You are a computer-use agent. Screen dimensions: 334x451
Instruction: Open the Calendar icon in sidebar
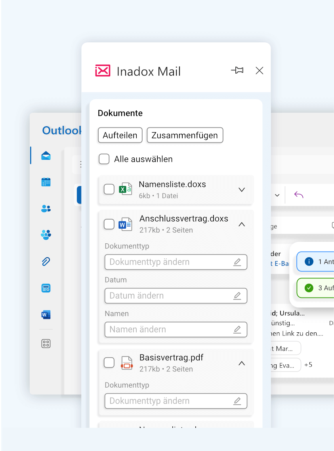pos(46,182)
